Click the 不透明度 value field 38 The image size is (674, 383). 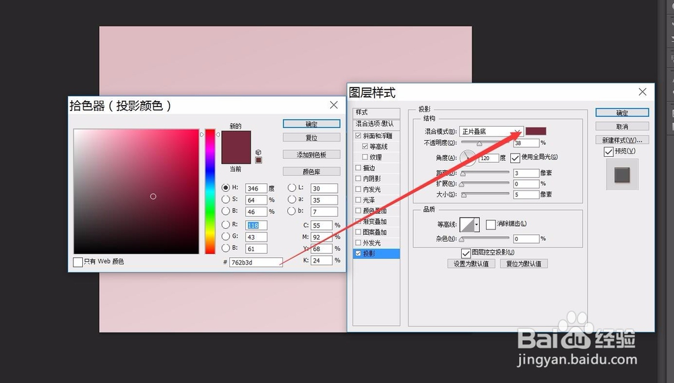click(x=526, y=143)
